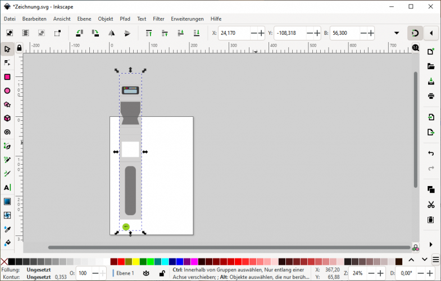Click the Deselect icon
The width and height of the screenshot is (441, 281).
click(x=42, y=33)
